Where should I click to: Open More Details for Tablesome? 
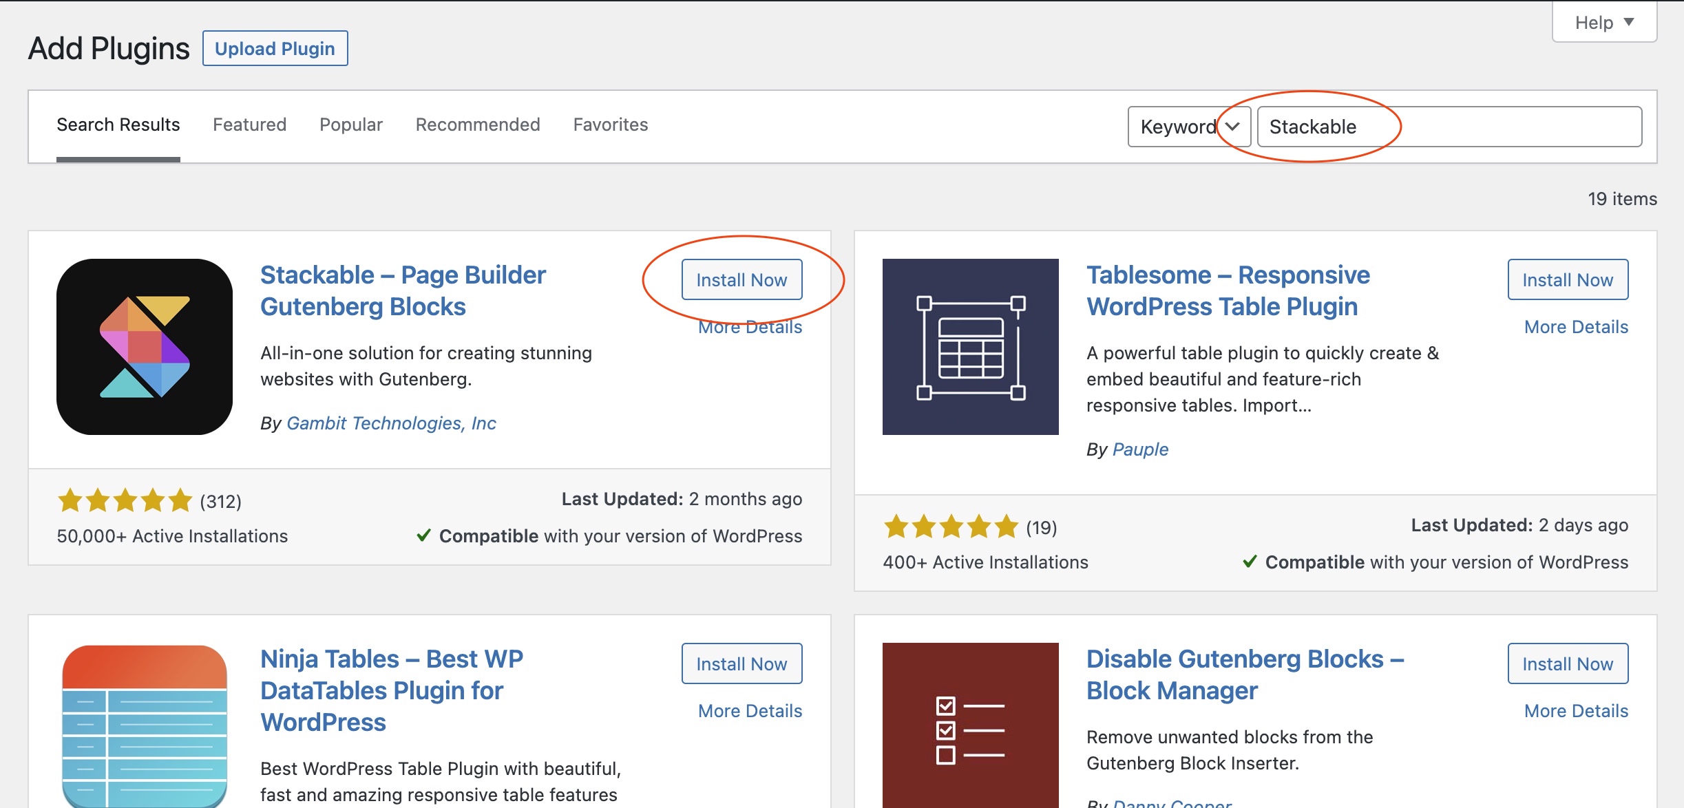point(1577,328)
